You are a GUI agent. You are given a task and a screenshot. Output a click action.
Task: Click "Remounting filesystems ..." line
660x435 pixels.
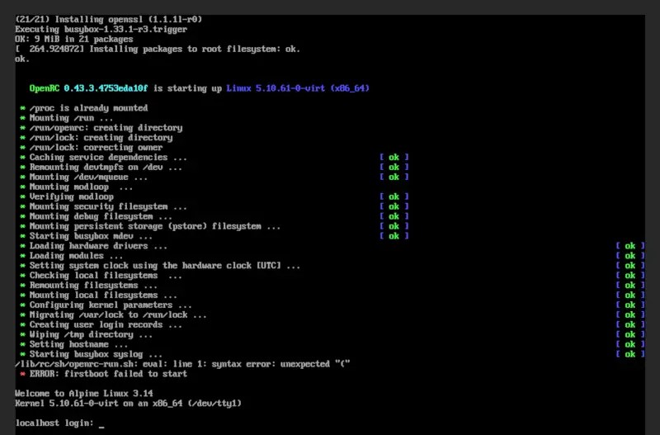(x=93, y=286)
